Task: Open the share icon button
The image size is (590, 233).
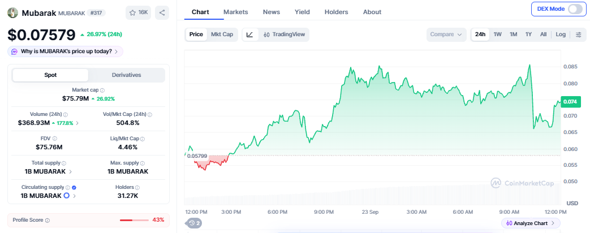Action: pos(162,13)
